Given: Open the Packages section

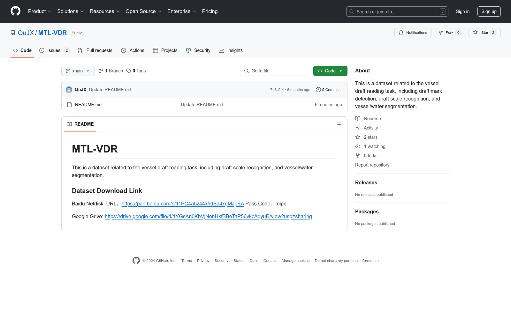Looking at the screenshot, I should [x=367, y=212].
